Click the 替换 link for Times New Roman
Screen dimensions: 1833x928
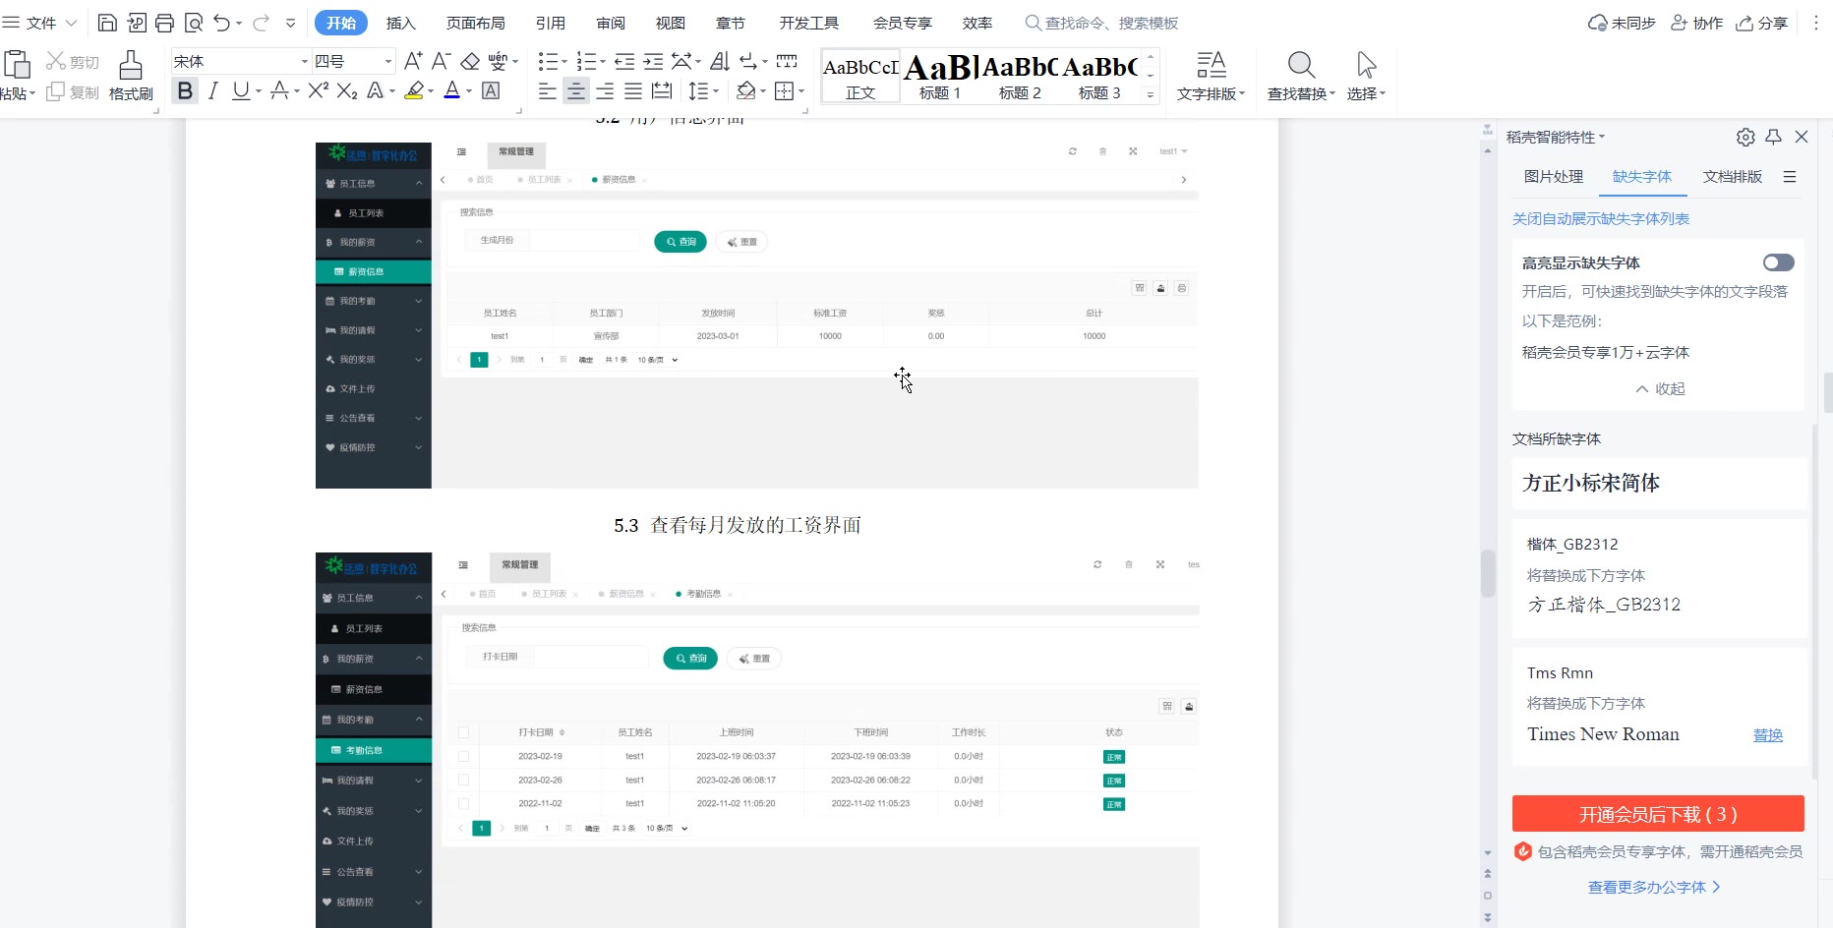(x=1767, y=735)
